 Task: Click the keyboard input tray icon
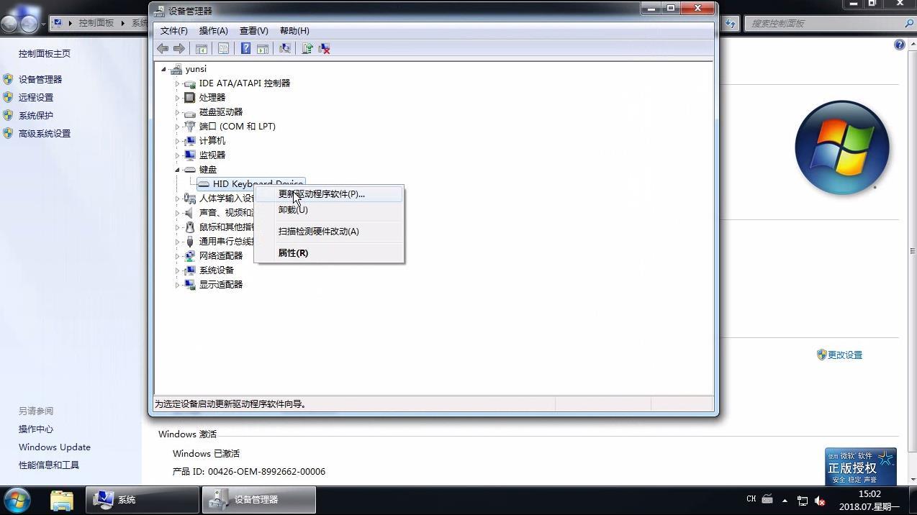[x=767, y=499]
